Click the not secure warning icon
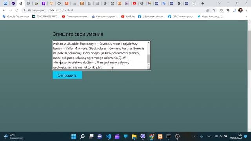This screenshot has width=251, height=141. [25, 10]
